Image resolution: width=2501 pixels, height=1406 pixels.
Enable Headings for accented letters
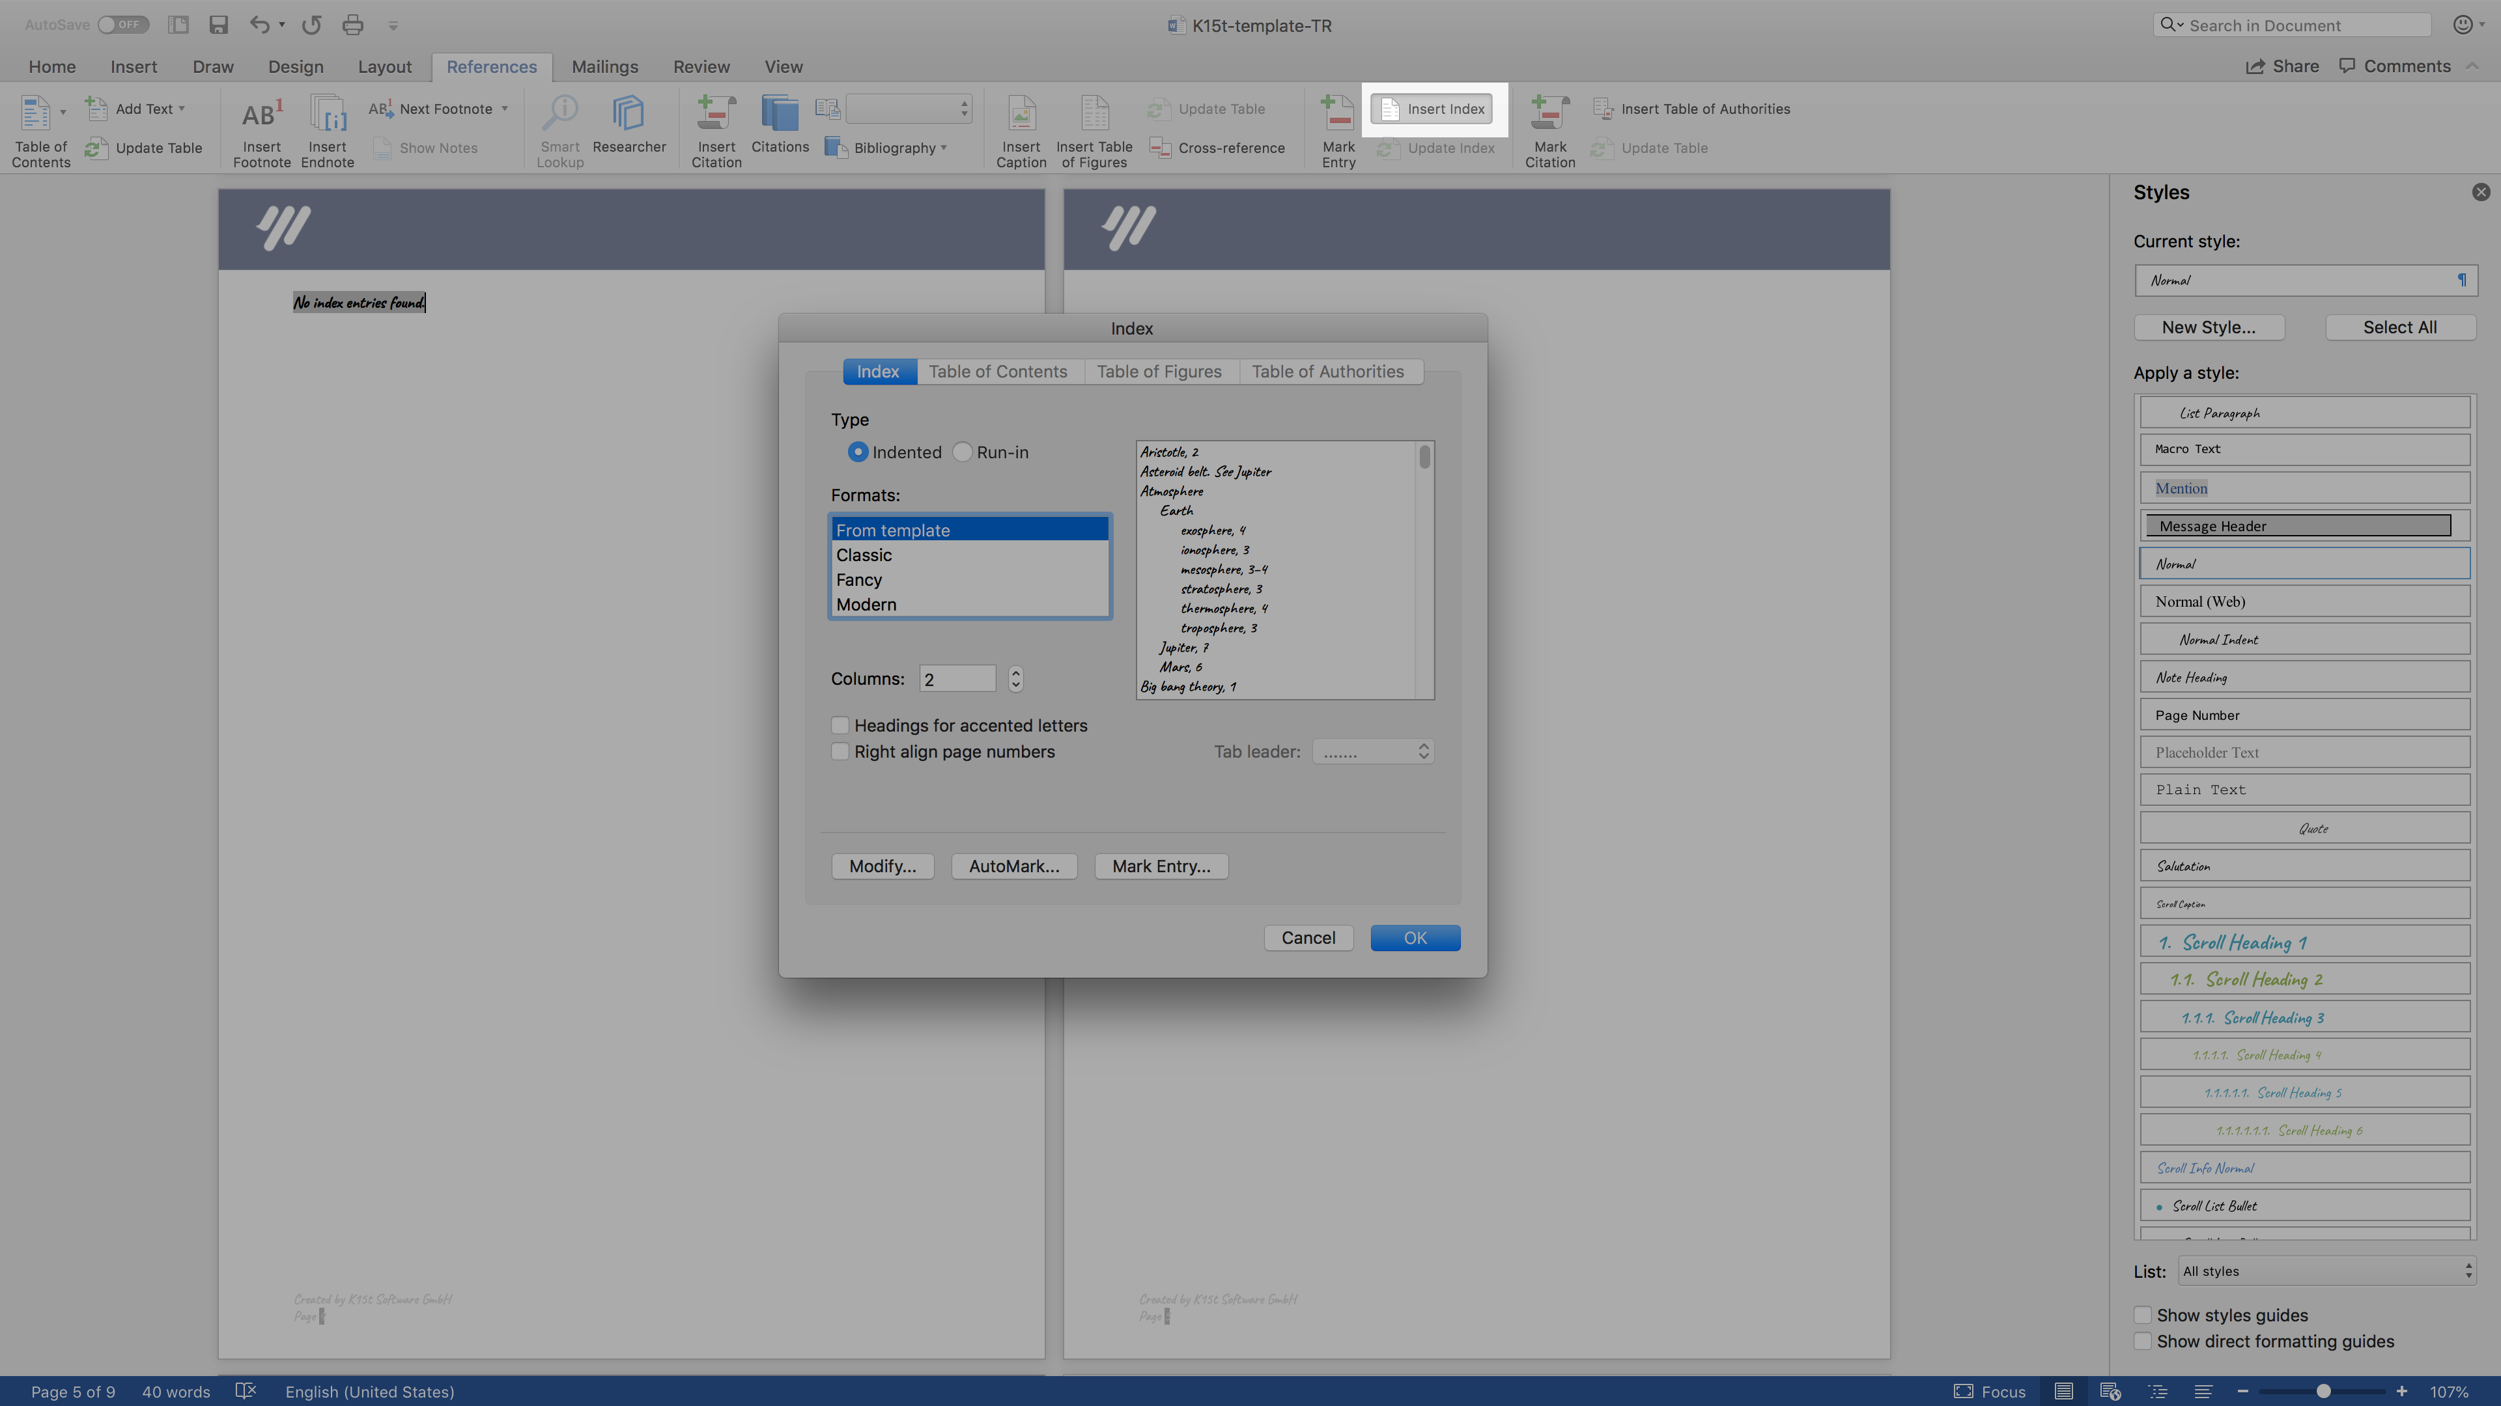tap(841, 726)
